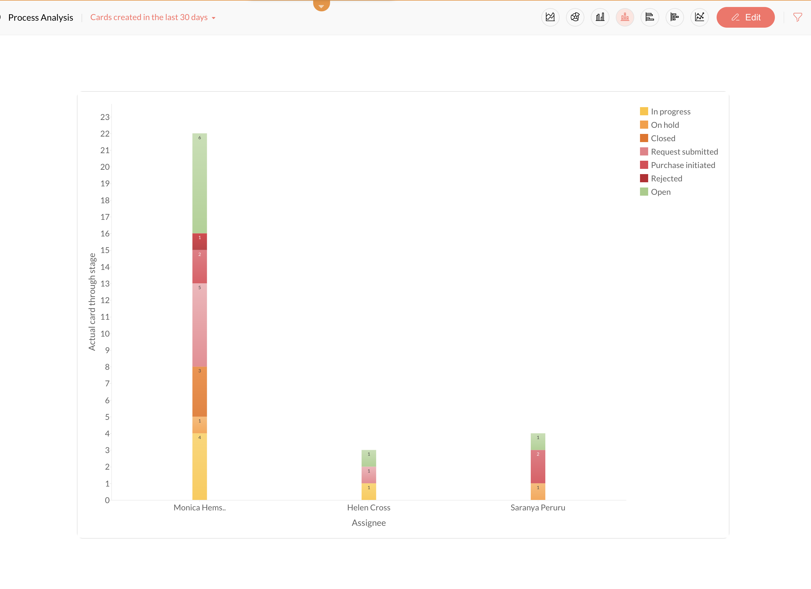Click the Open color swatch in the legend
Screen dimensions: 811x589
(x=644, y=192)
